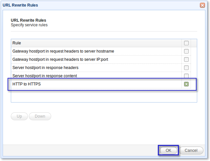Viewport: 210px width, 161px height.
Task: Enable Server host/port in response content checkbox
Action: coord(186,76)
